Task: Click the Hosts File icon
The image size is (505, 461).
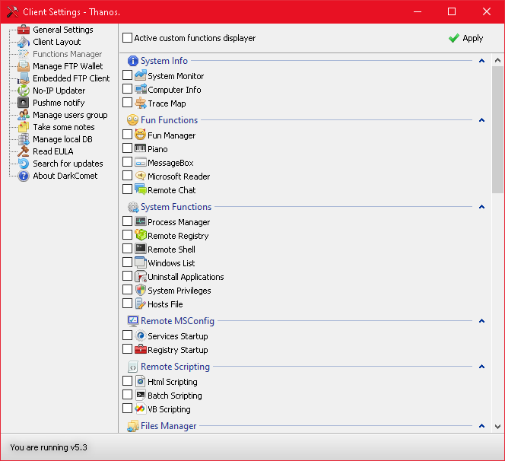Action: point(141,304)
